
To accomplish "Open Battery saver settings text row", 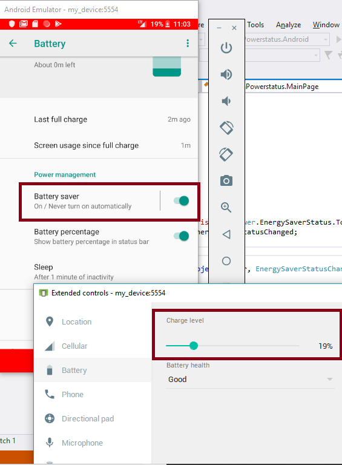I will (x=83, y=202).
